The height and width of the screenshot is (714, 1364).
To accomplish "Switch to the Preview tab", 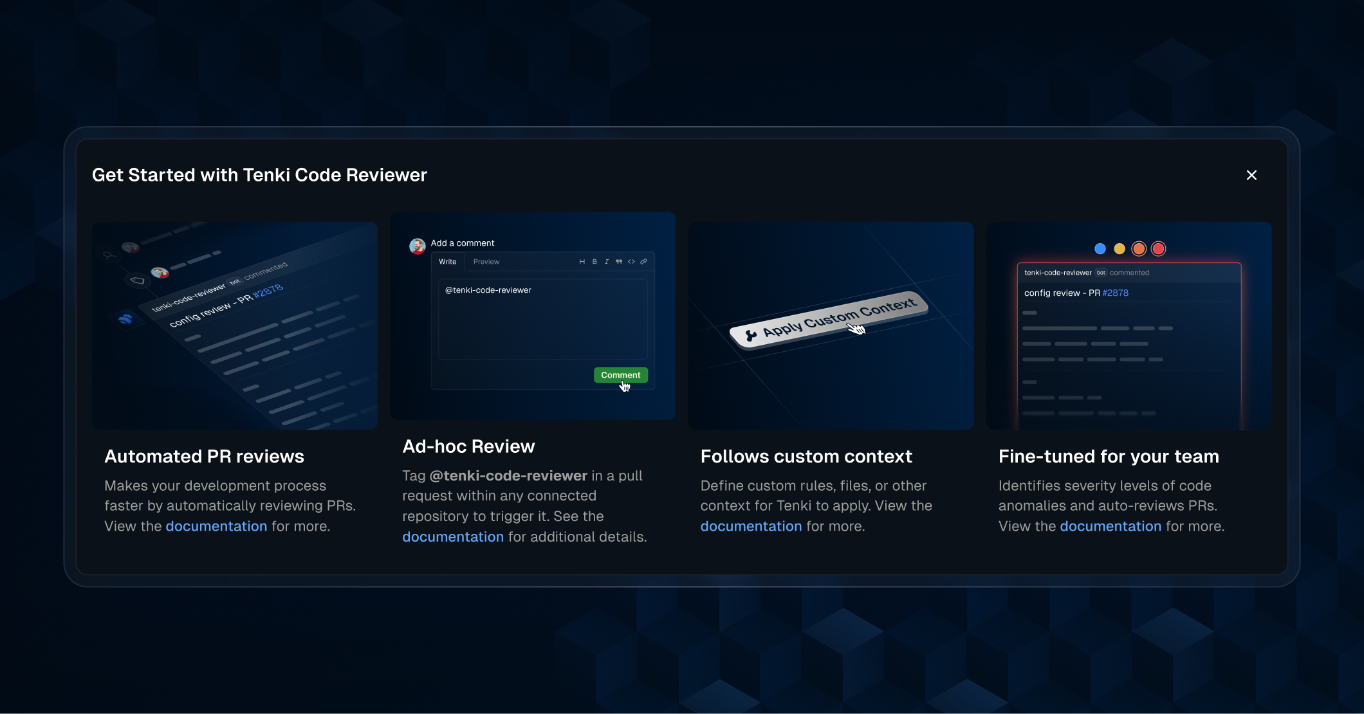I will pyautogui.click(x=486, y=262).
